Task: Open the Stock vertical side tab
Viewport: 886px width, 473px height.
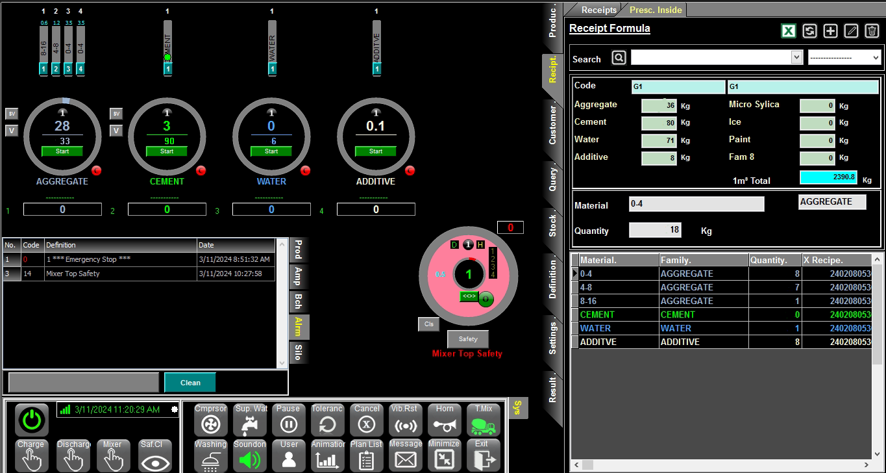Action: click(552, 225)
